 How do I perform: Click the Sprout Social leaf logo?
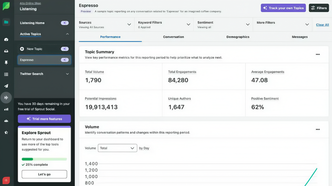(6, 6)
